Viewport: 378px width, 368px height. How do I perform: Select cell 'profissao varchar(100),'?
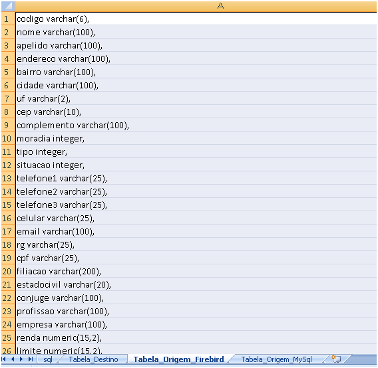[196, 311]
